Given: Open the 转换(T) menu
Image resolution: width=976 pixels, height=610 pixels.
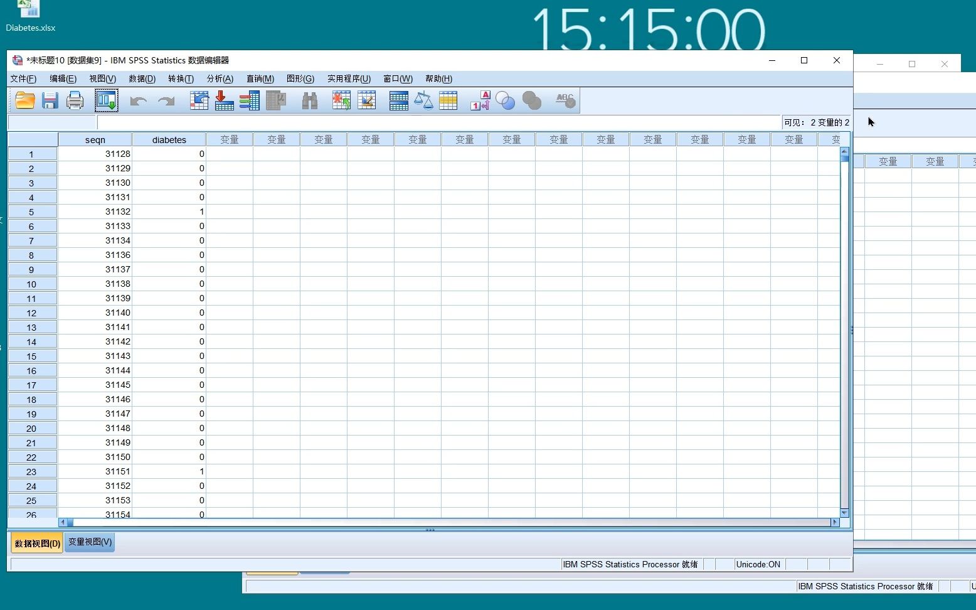Looking at the screenshot, I should pyautogui.click(x=181, y=78).
